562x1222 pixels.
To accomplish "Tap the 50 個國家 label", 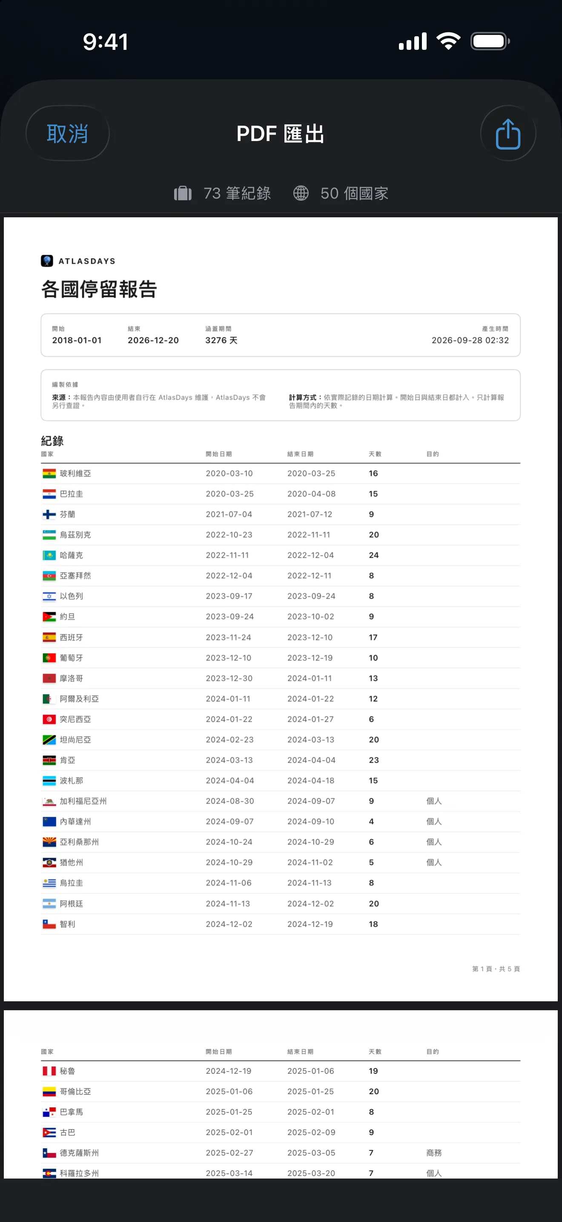I will pyautogui.click(x=355, y=193).
